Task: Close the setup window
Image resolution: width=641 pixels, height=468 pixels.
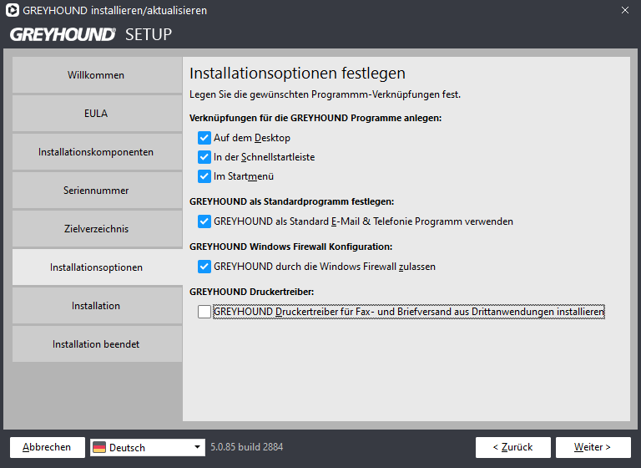Action: [625, 10]
